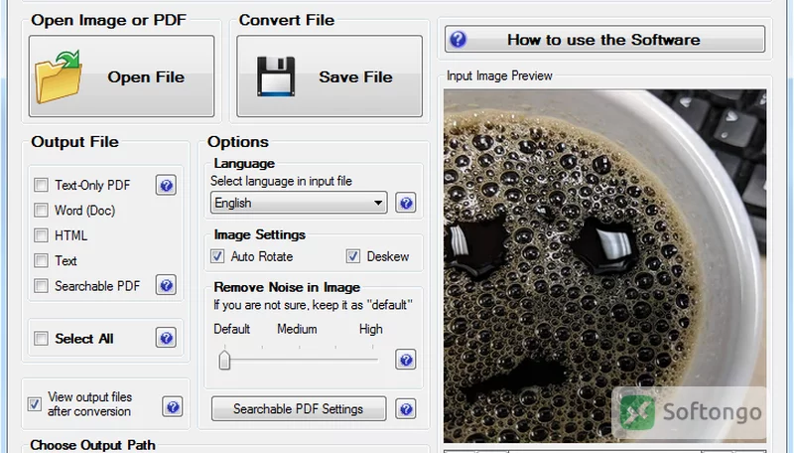Click the Open File button
794x453 pixels.
[x=121, y=76]
